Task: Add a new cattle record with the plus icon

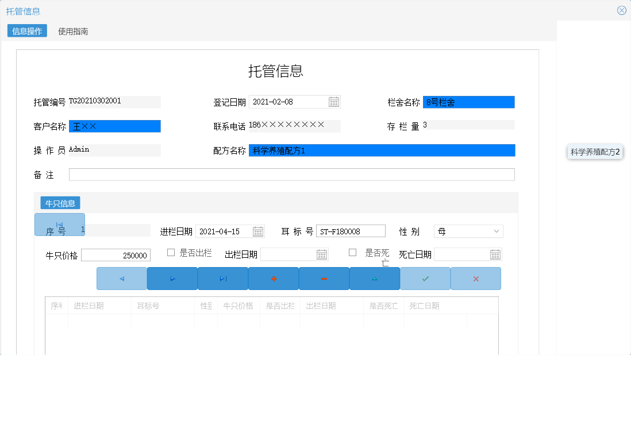Action: [273, 279]
